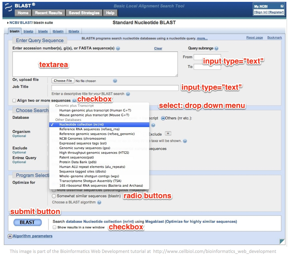289x256 pixels.
Task: Enable Show results in a new window
Action: click(x=54, y=227)
